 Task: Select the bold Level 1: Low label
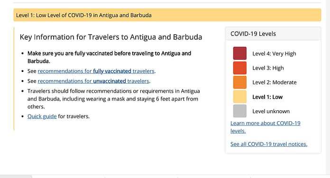pos(267,97)
